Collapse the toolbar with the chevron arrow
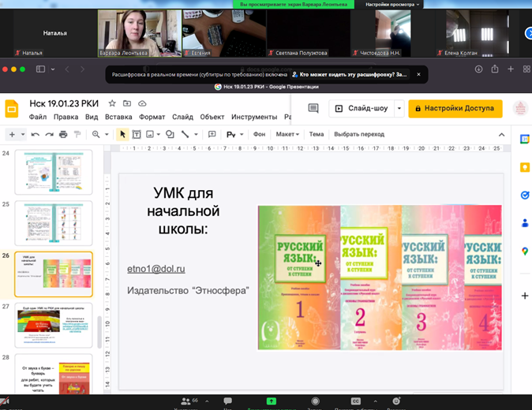Screen dimensions: 532x410 (x=501, y=135)
